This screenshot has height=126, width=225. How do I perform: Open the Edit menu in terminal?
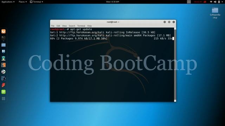[x=58, y=26]
